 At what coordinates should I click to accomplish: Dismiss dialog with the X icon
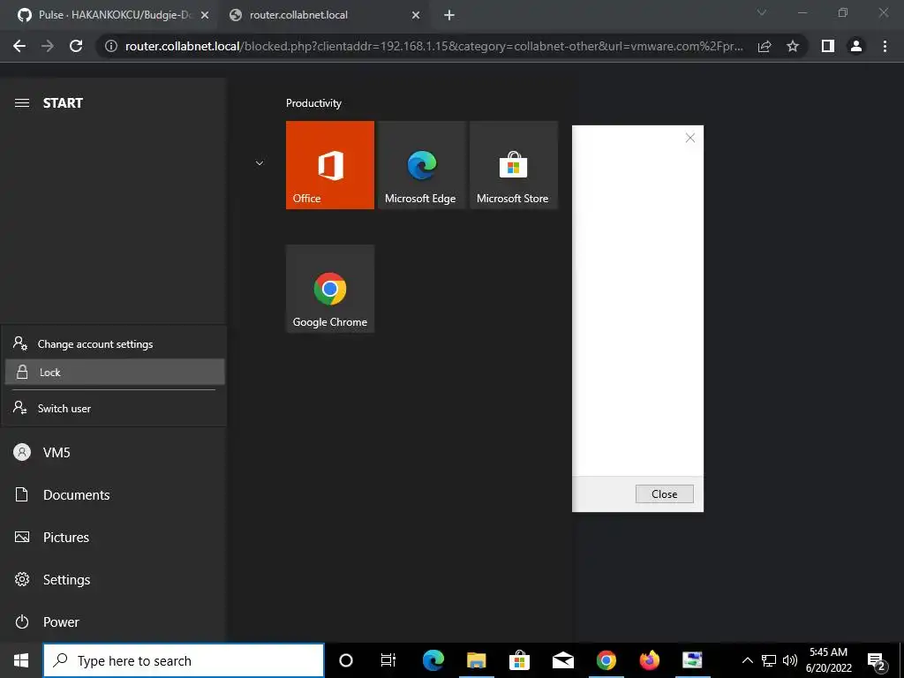(x=690, y=138)
